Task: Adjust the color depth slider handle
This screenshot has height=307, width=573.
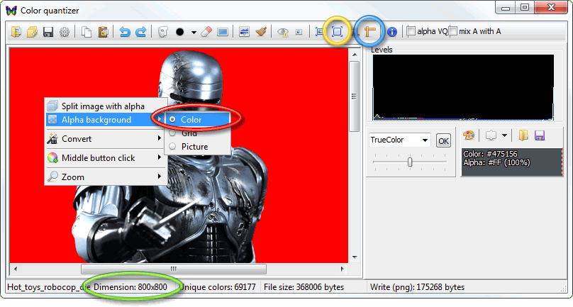Action: click(410, 162)
